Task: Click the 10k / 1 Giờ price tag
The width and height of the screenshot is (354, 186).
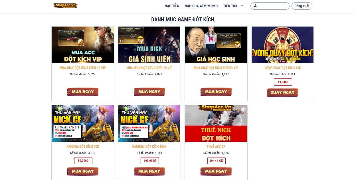Action: click(x=216, y=161)
